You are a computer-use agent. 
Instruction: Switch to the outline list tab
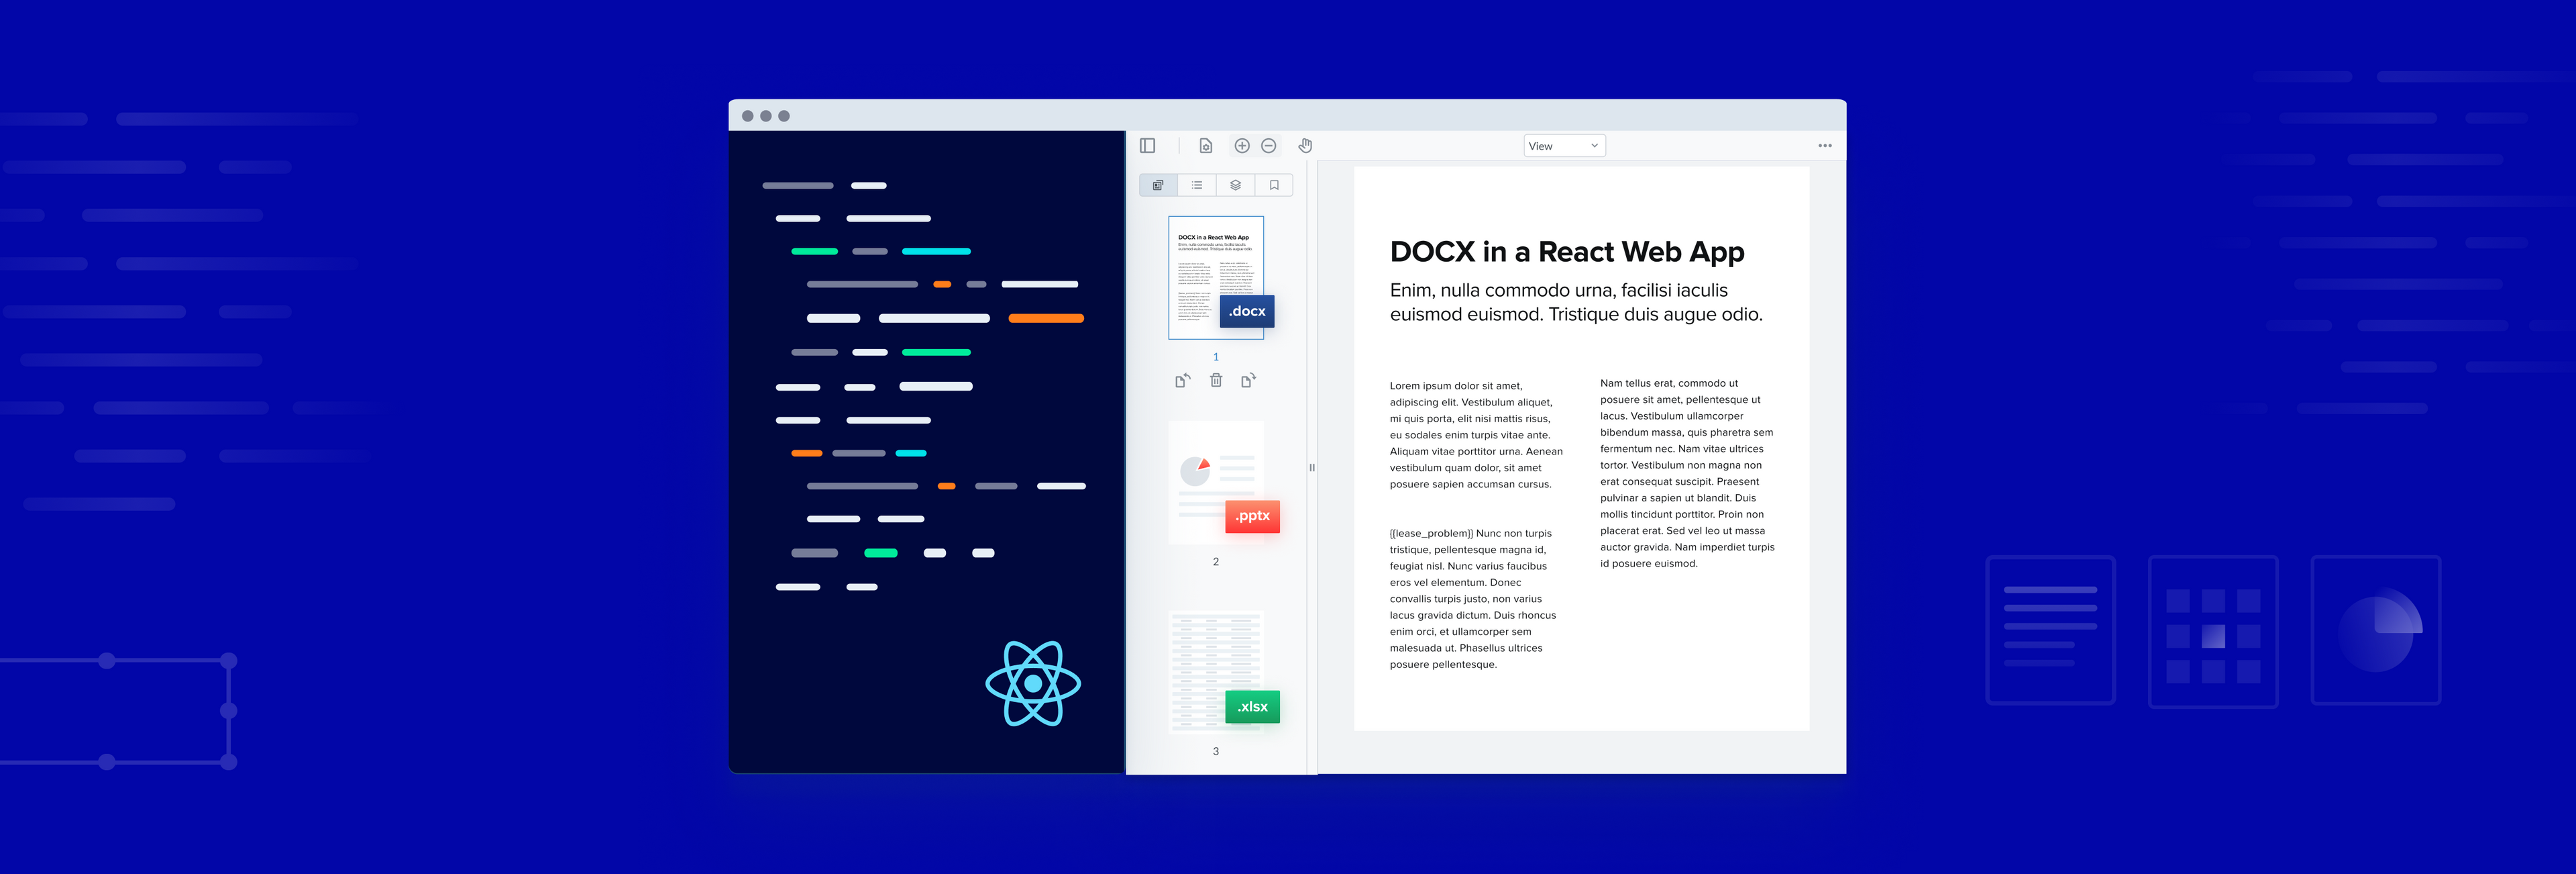click(x=1197, y=185)
